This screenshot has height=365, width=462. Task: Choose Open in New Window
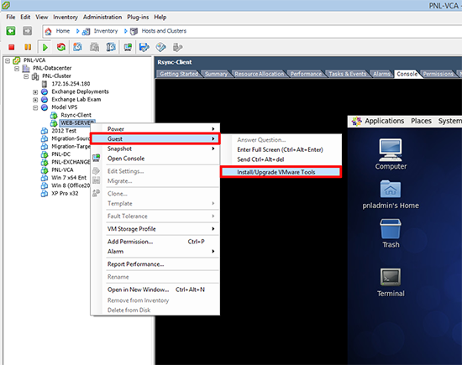[x=155, y=289]
